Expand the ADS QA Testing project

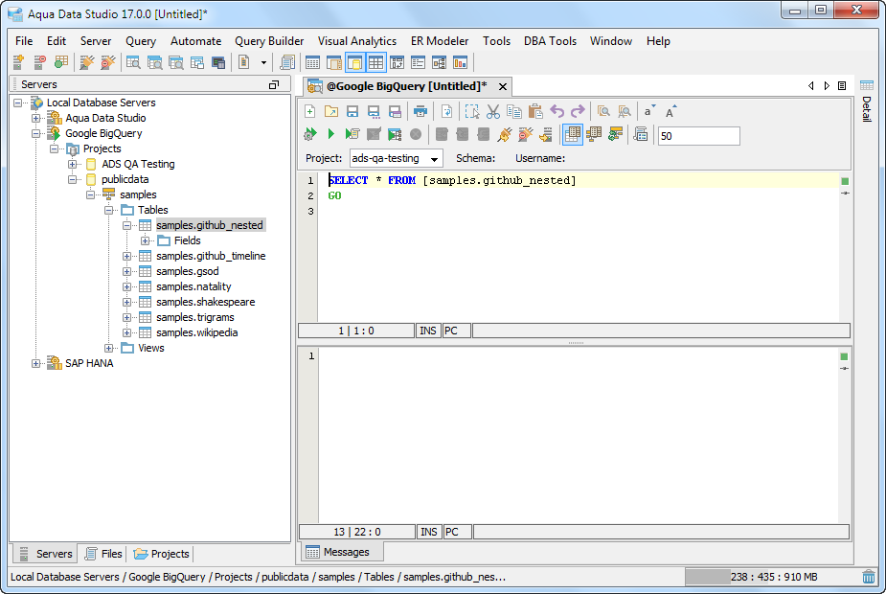73,164
